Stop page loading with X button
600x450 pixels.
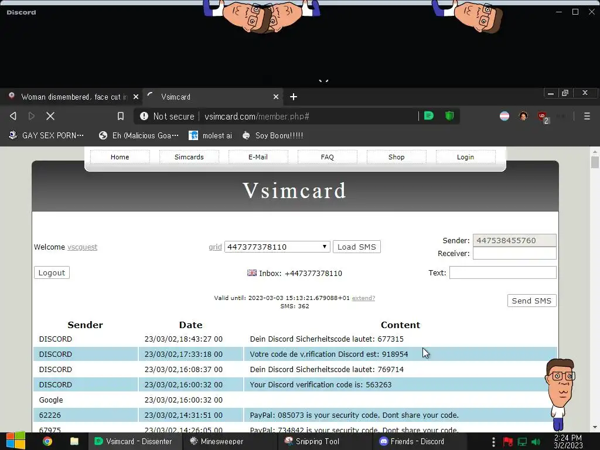tap(50, 116)
